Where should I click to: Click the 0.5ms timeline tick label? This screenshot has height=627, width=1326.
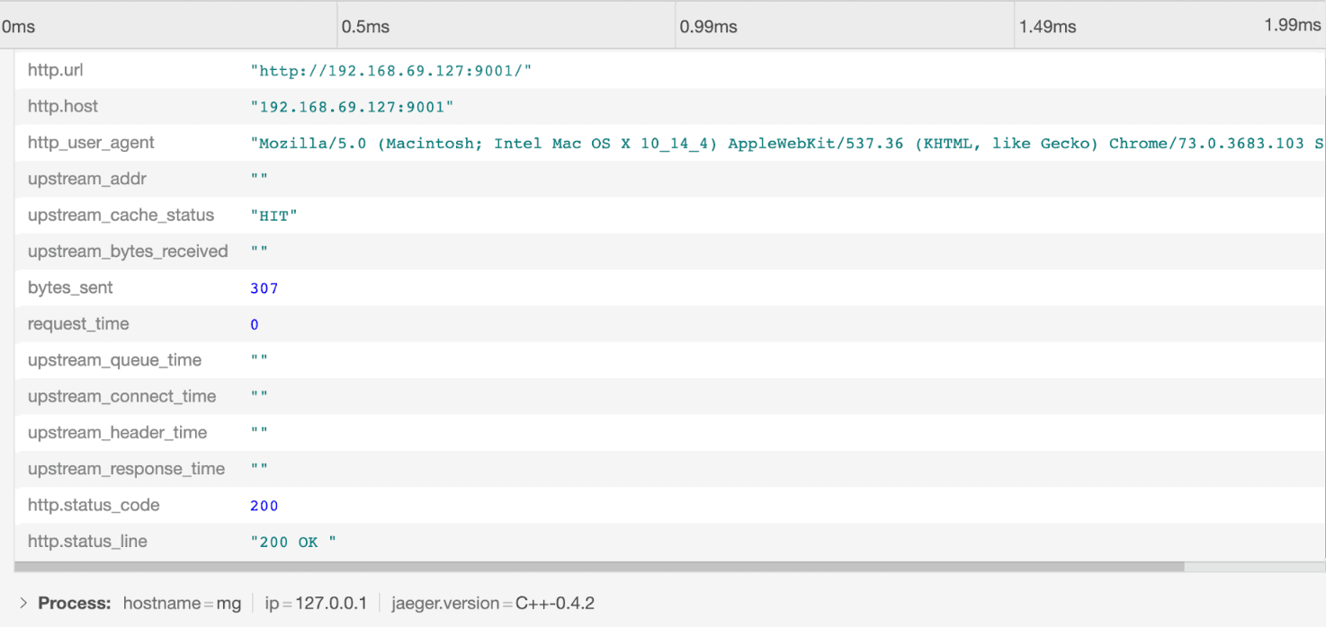365,26
